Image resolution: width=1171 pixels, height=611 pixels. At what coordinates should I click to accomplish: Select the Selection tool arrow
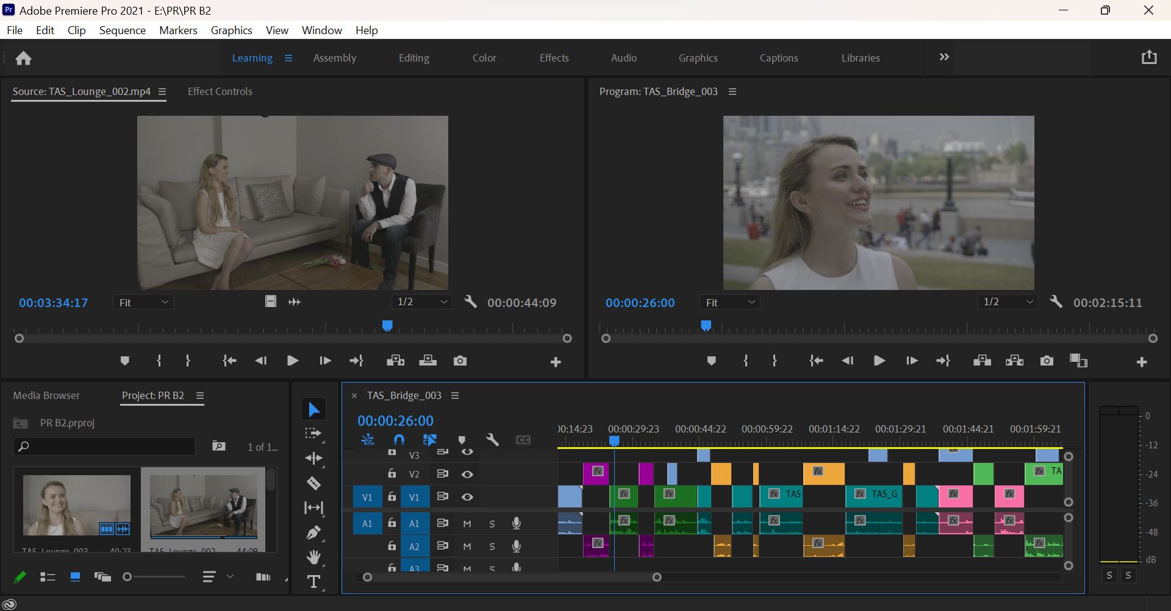click(313, 409)
